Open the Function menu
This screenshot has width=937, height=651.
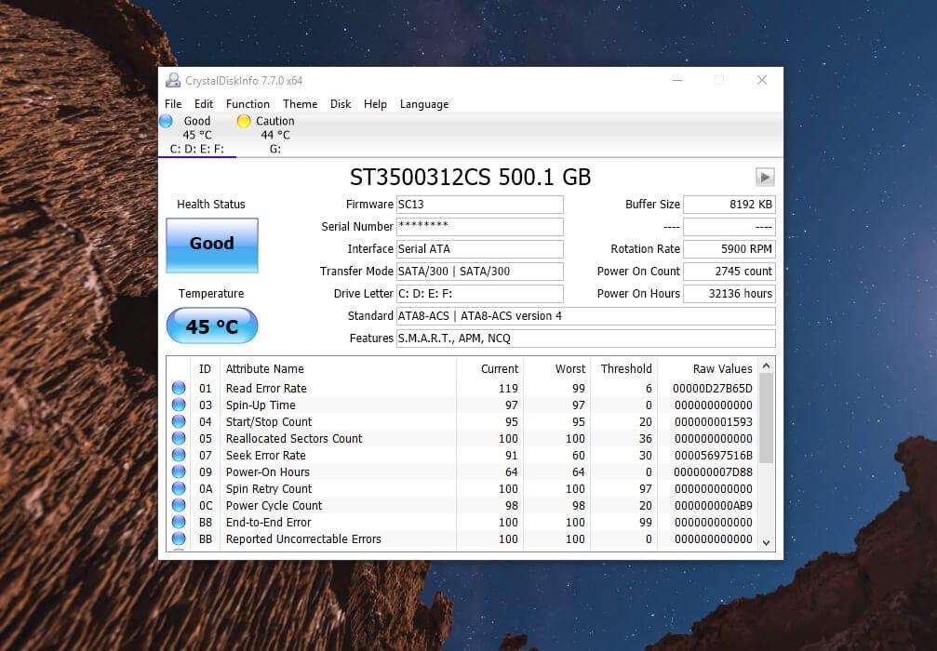(248, 104)
